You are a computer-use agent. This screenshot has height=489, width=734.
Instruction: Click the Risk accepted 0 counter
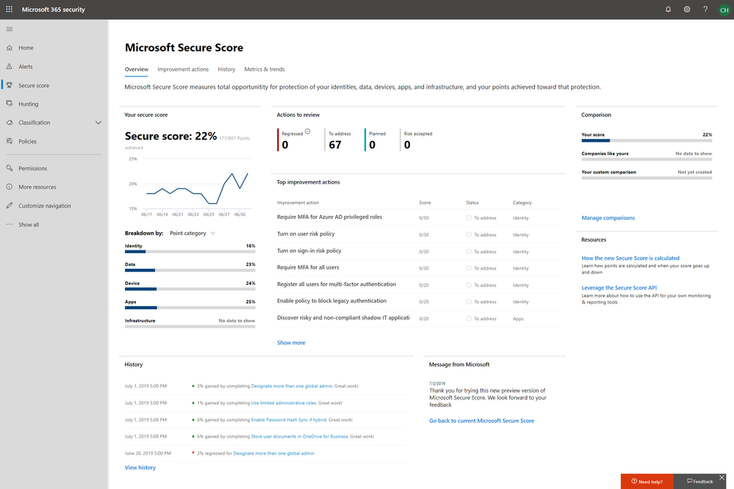pyautogui.click(x=417, y=140)
